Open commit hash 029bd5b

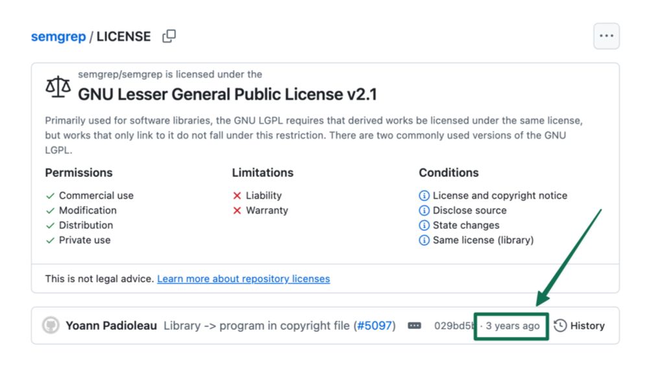[454, 325]
